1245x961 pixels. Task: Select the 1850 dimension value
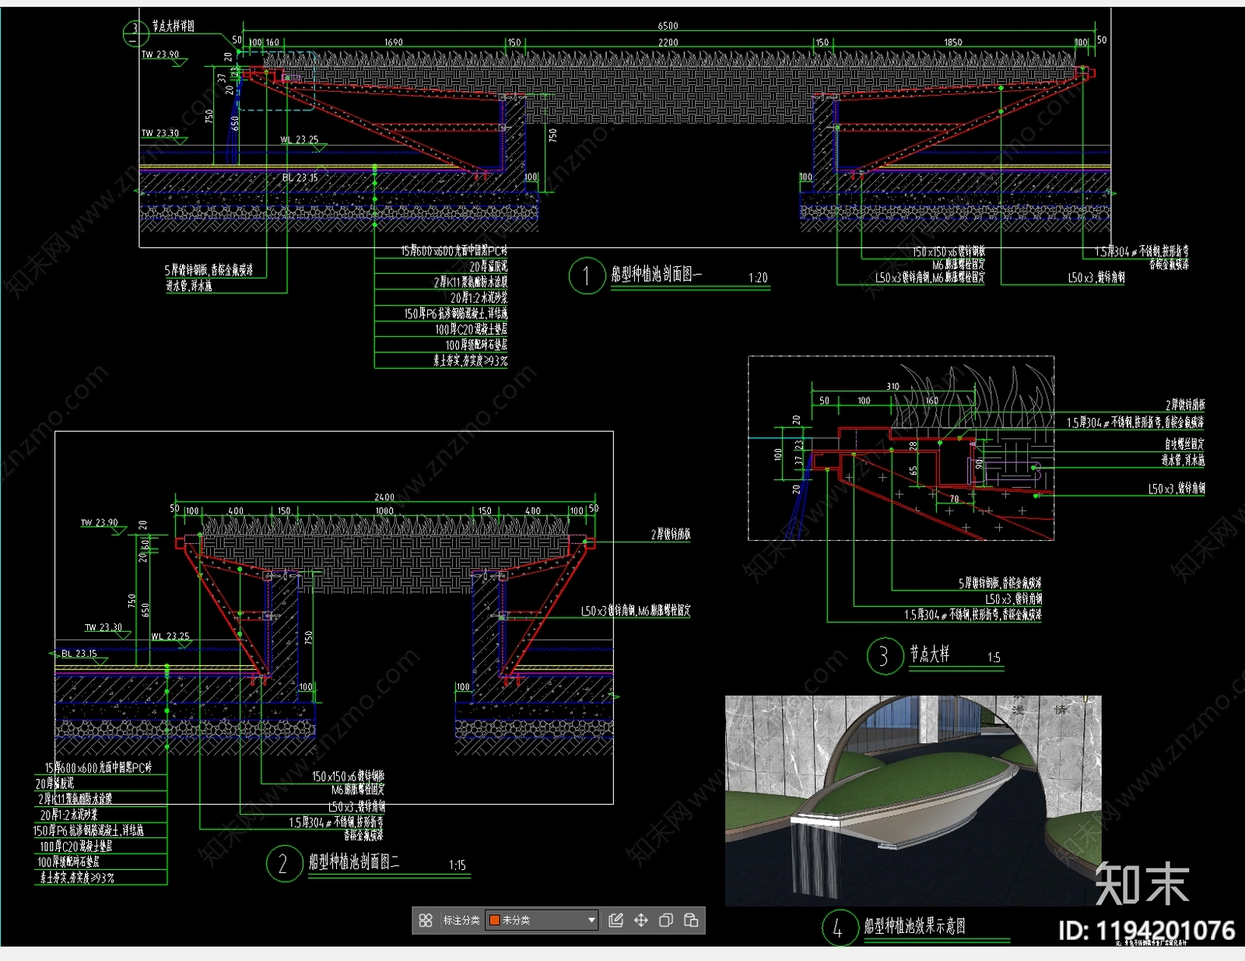(953, 42)
